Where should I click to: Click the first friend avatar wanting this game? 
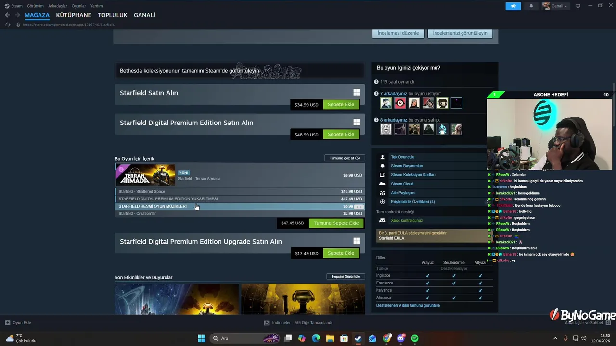click(x=386, y=103)
